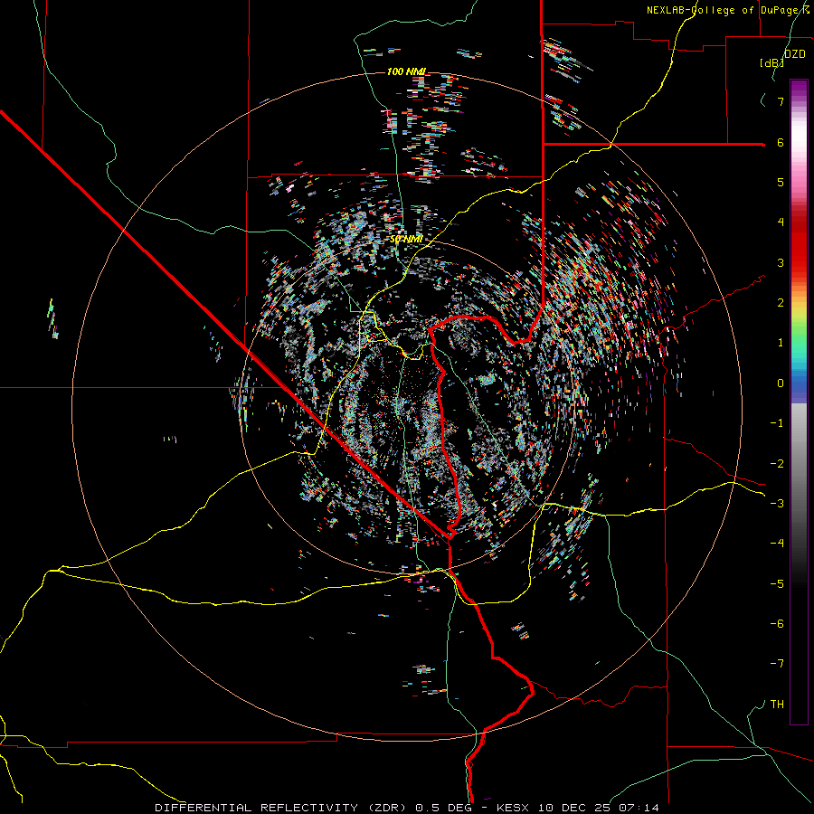Click the -1 value on the scale
The height and width of the screenshot is (814, 814).
point(777,423)
